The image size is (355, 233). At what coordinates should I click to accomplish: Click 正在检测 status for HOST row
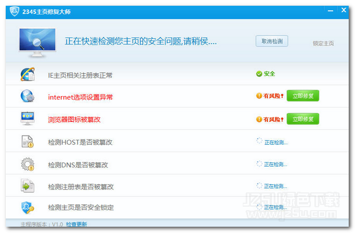(x=276, y=143)
